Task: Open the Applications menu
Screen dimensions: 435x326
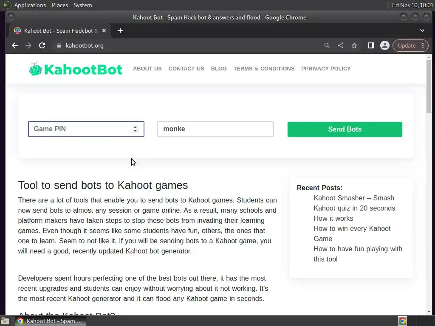Action: click(x=30, y=5)
